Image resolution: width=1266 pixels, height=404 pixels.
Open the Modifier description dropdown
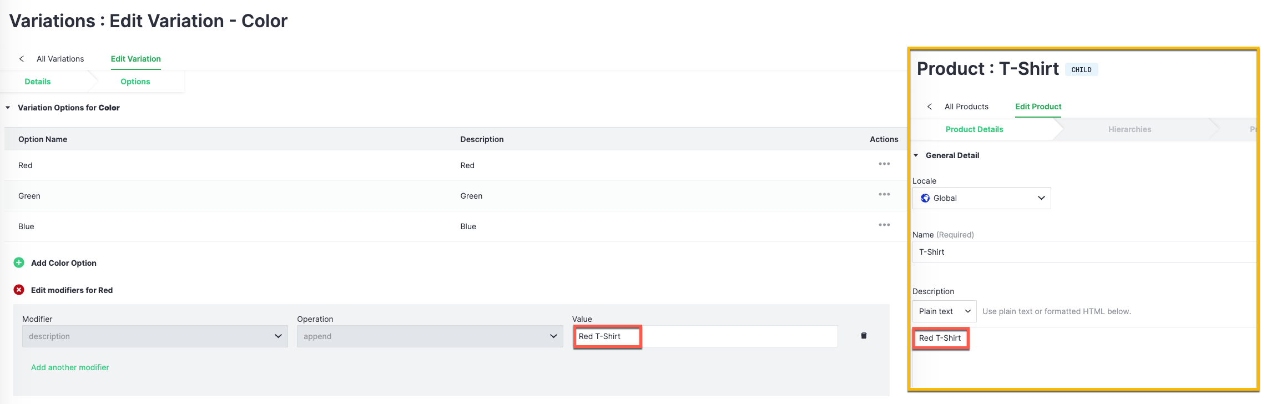click(155, 336)
